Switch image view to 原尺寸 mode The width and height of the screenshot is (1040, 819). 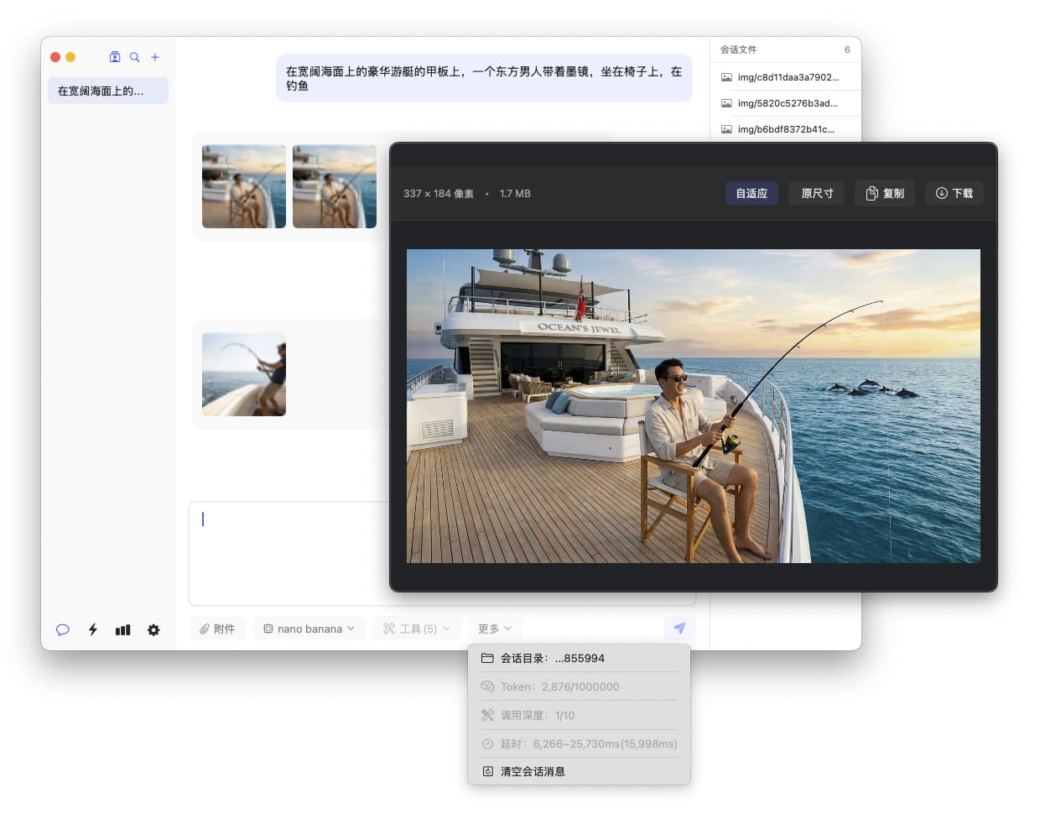click(x=816, y=193)
